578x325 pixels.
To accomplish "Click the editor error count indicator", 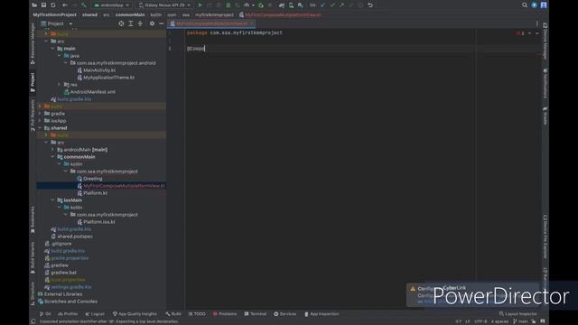I will click(520, 33).
